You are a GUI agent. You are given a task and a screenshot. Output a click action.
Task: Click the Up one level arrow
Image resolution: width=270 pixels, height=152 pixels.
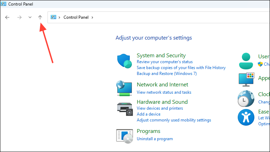pyautogui.click(x=40, y=17)
